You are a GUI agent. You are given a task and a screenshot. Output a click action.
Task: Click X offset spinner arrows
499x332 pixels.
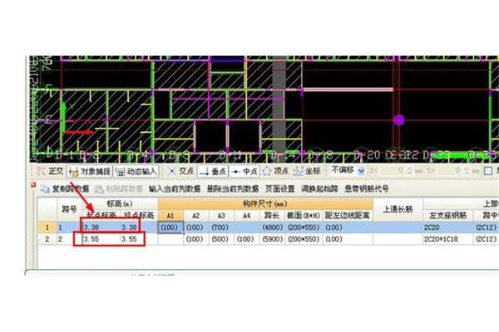(409, 171)
